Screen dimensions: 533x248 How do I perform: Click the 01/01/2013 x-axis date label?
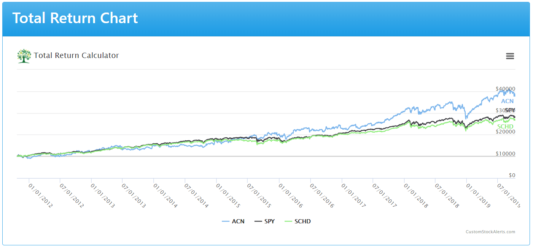[x=103, y=196]
